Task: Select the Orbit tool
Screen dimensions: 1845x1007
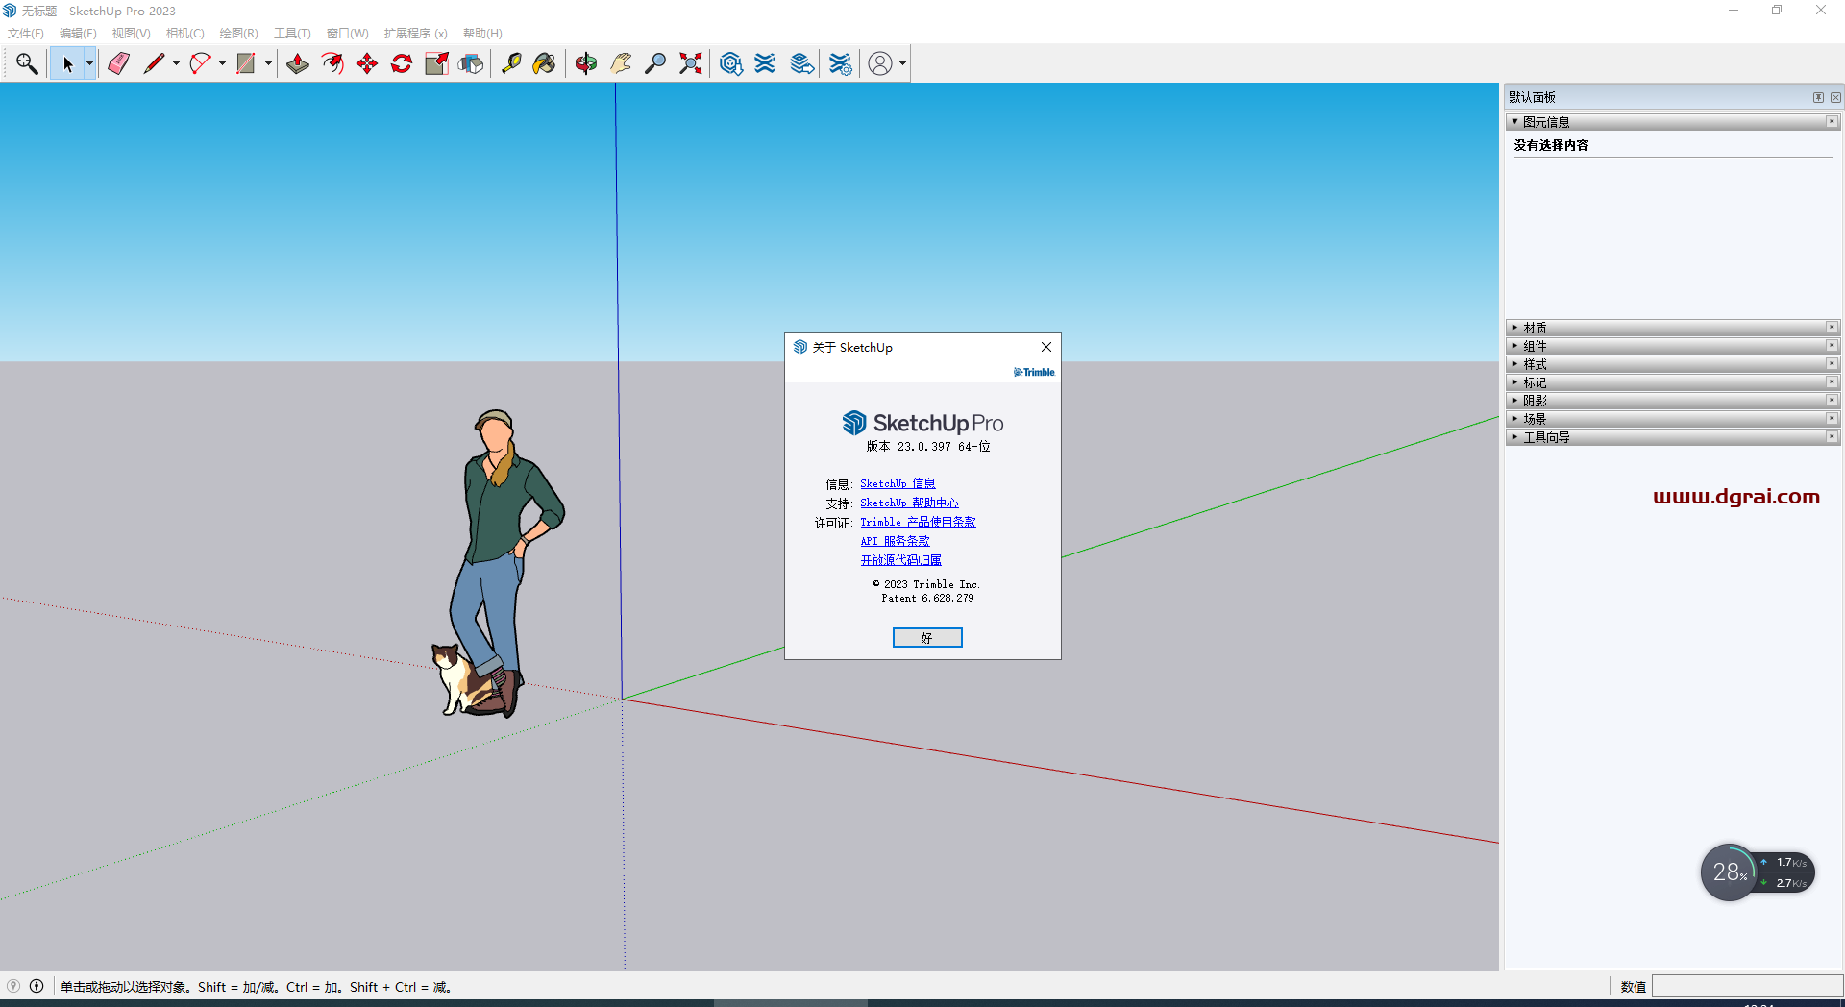Action: tap(585, 63)
